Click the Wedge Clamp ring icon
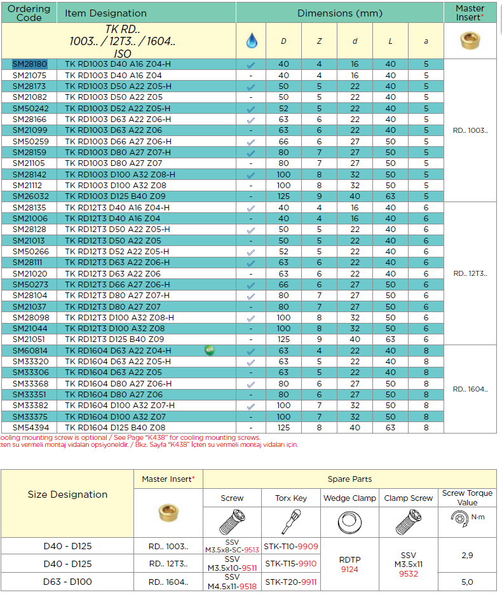Screen dimensions: 502x595 point(349,522)
